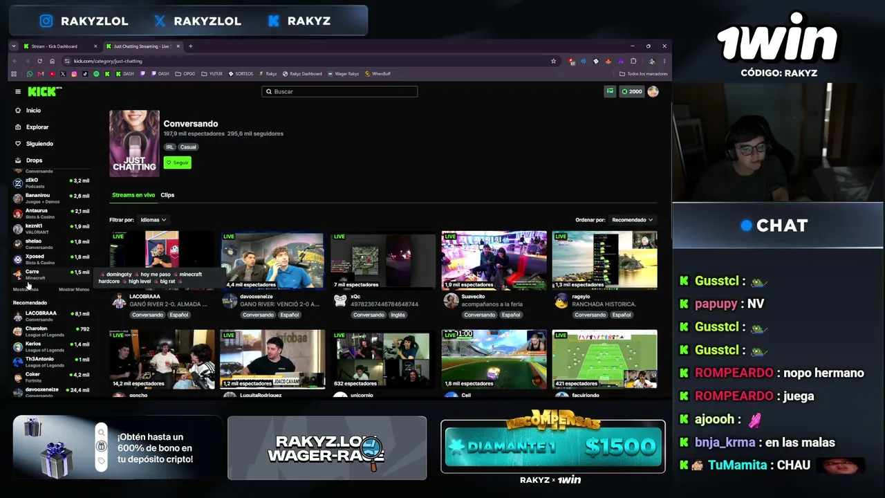Screen dimensions: 885x498
Task: Open the Spotify bookmark
Action: click(96, 74)
